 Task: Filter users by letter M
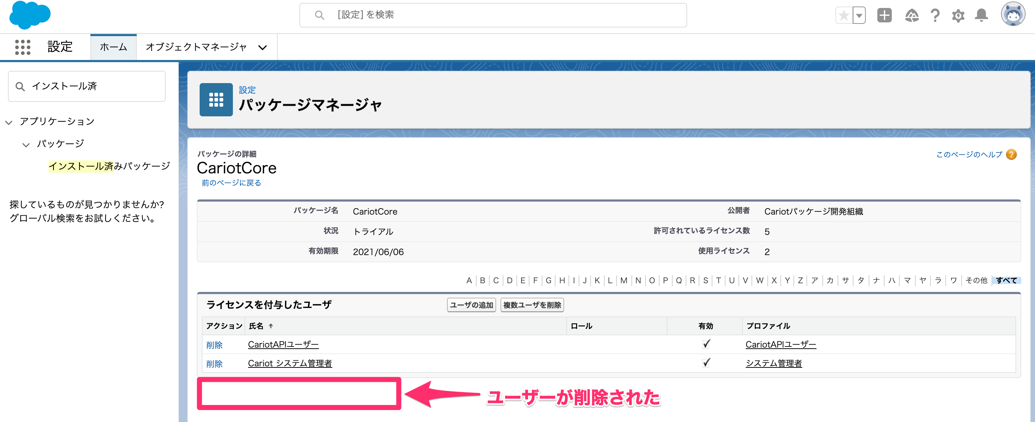click(623, 280)
